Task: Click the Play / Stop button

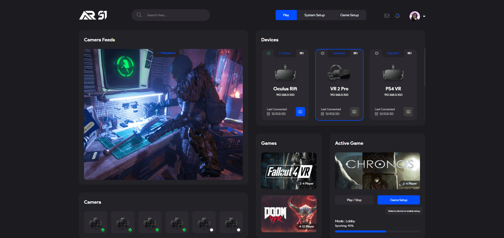Action: (x=354, y=200)
